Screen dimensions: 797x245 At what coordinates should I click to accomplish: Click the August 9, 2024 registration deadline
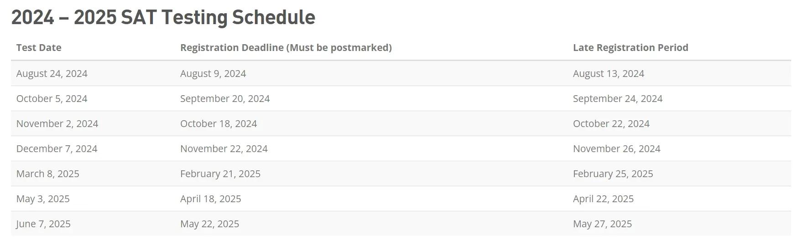[213, 74]
